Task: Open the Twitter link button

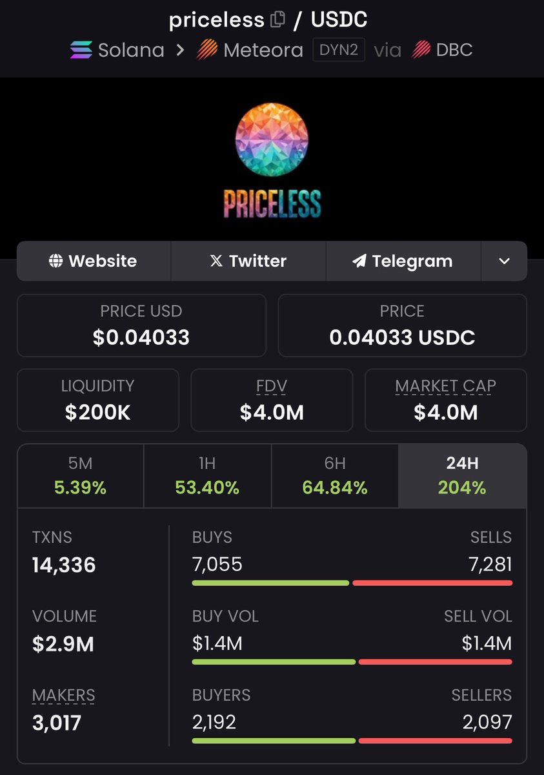Action: (248, 261)
